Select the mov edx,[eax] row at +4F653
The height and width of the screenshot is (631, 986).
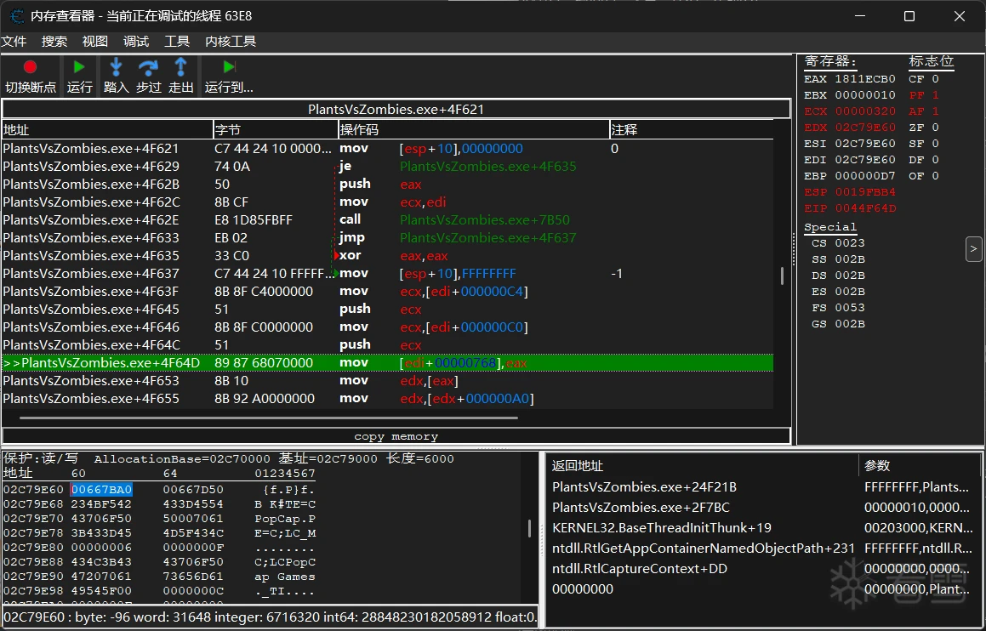(387, 381)
